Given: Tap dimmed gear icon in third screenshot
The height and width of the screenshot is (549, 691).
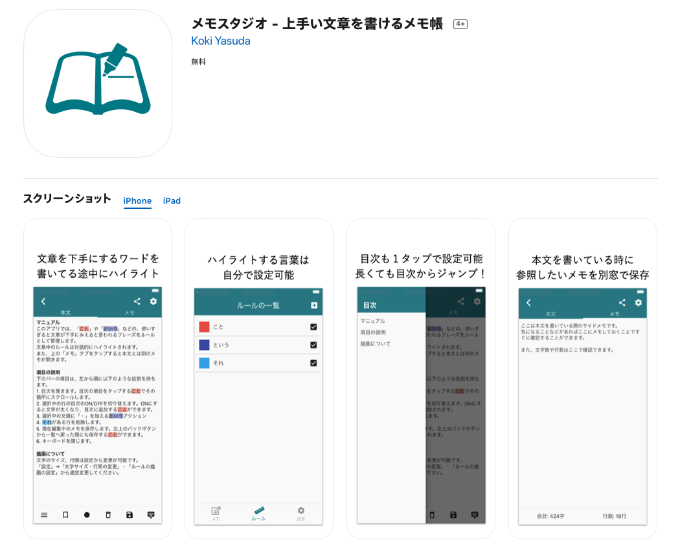Looking at the screenshot, I should coord(477,301).
